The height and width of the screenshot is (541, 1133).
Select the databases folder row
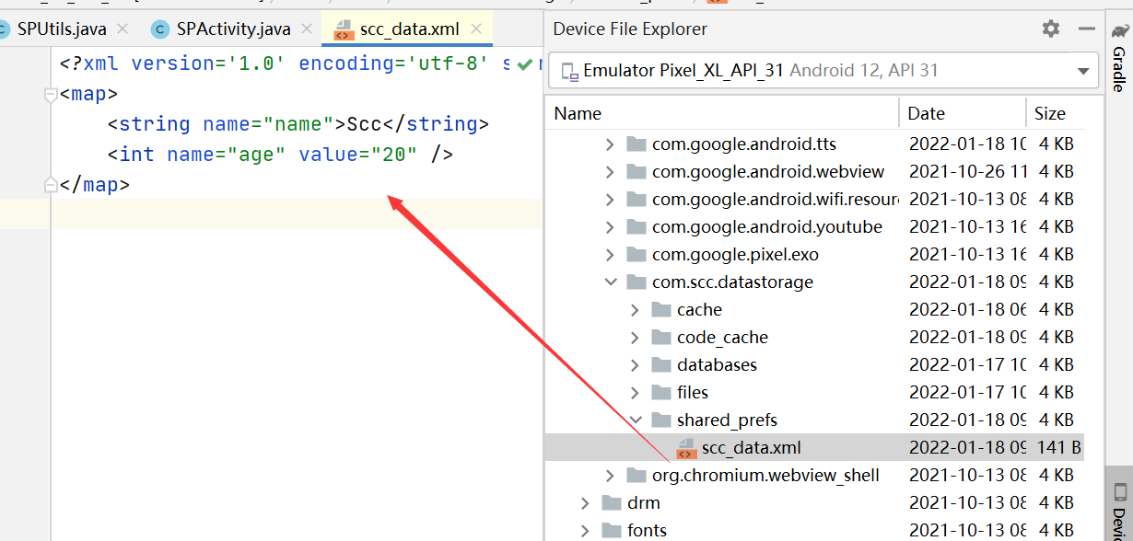pos(814,365)
